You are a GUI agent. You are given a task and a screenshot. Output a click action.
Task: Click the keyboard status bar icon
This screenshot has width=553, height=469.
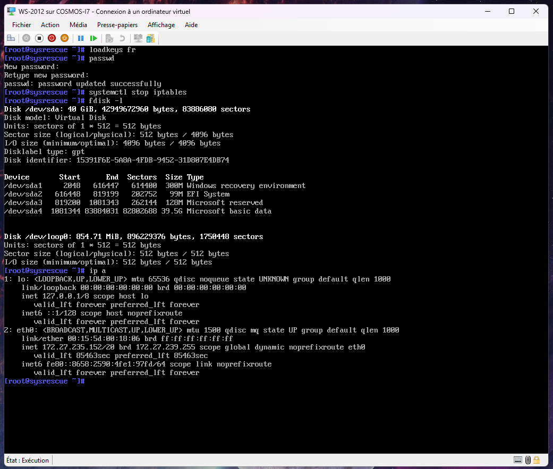518,460
